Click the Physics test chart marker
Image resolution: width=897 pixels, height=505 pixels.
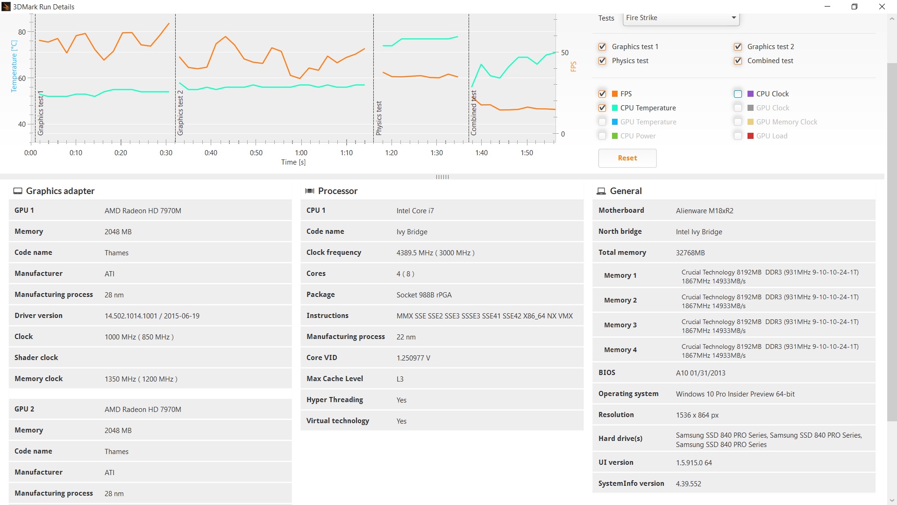click(x=379, y=118)
